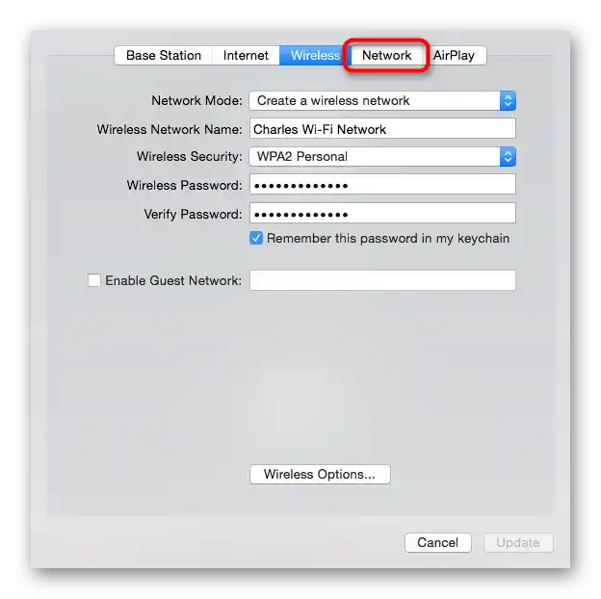Click the Update button
This screenshot has height=599, width=601.
(x=518, y=543)
